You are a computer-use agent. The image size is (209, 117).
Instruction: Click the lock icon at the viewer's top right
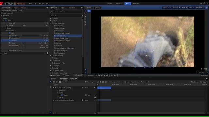coord(207,8)
